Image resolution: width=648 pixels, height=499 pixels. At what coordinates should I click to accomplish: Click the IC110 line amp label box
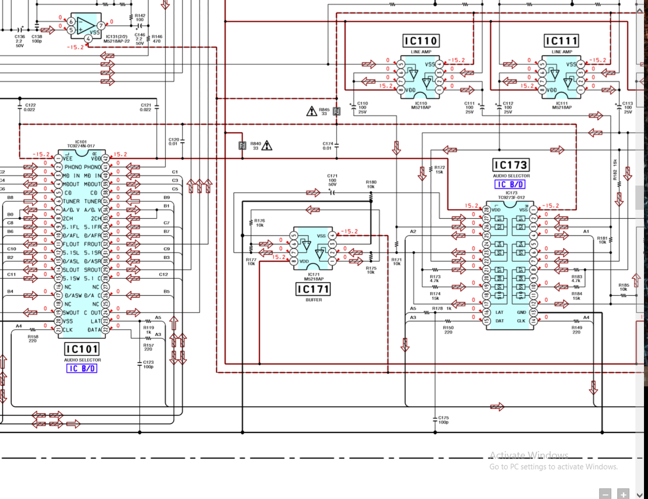tap(421, 41)
